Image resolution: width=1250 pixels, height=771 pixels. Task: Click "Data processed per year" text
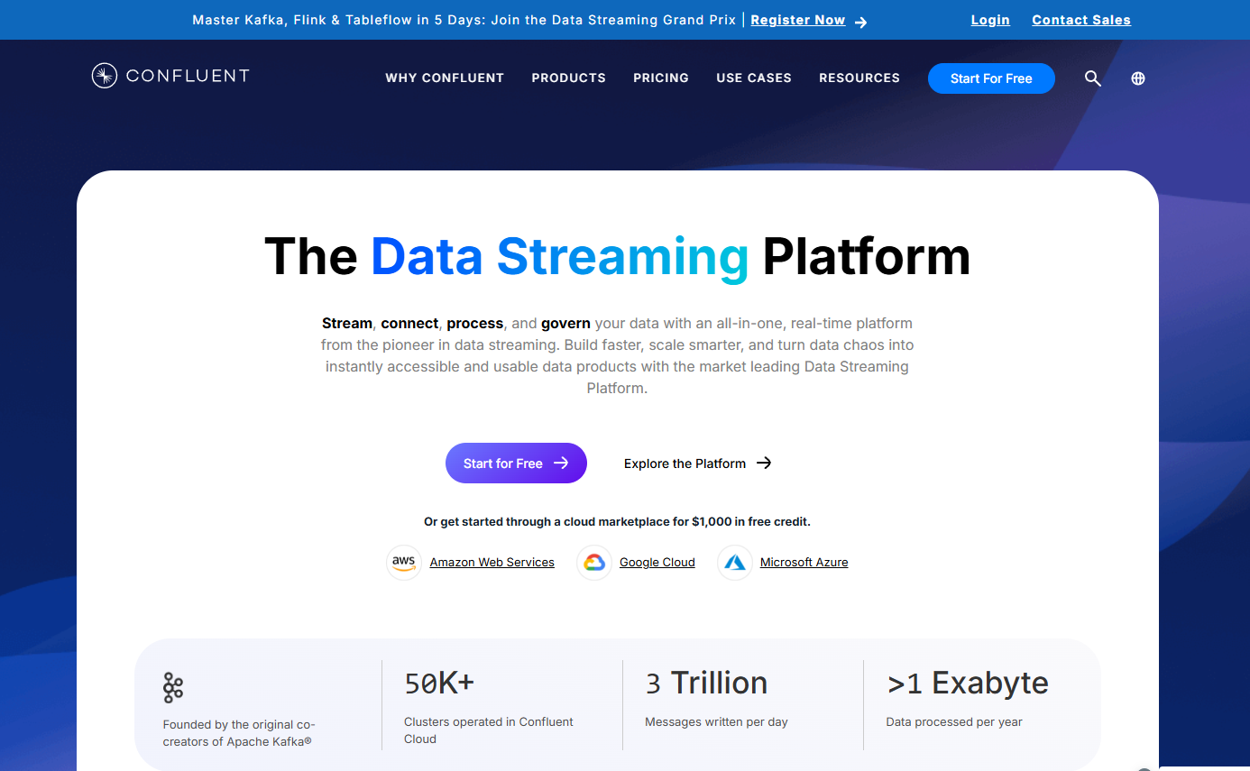954,722
